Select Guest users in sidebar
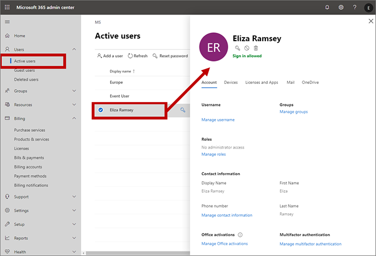 25,70
